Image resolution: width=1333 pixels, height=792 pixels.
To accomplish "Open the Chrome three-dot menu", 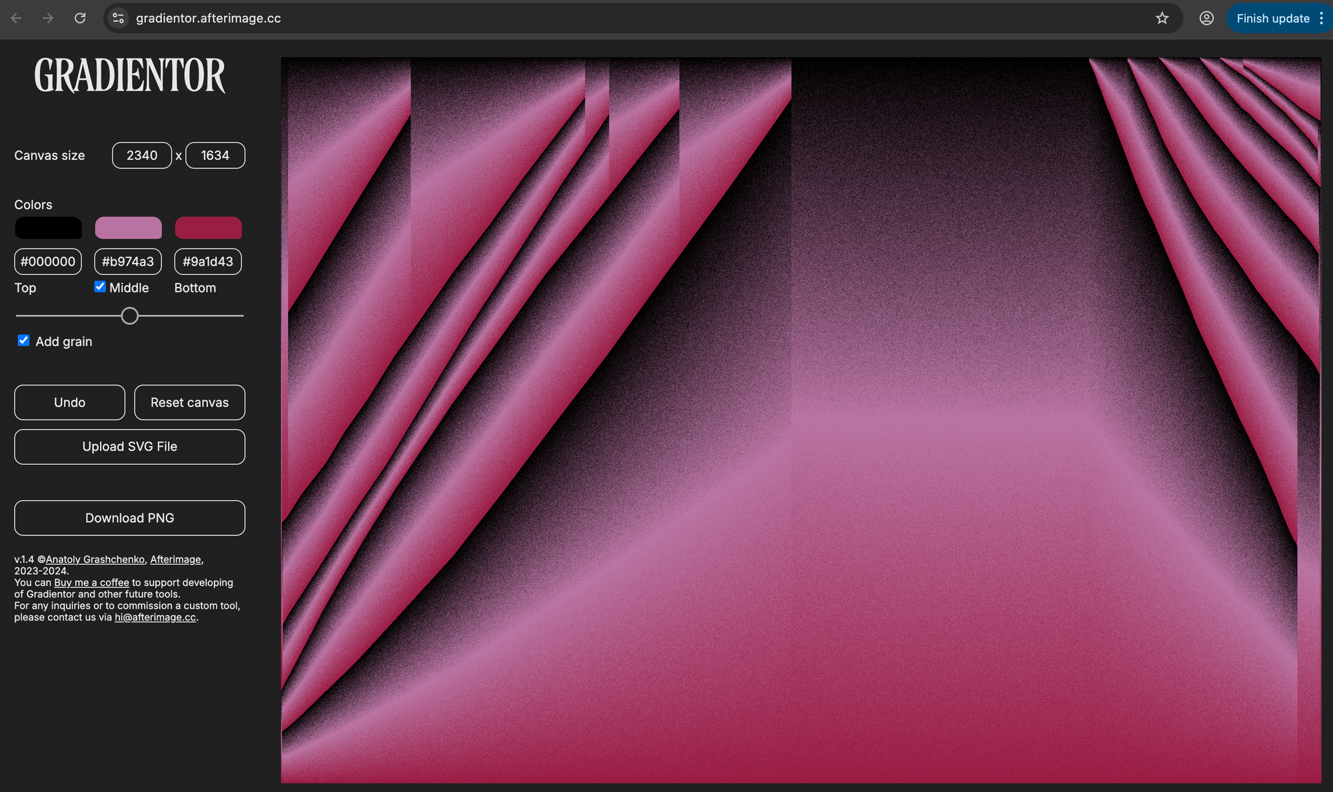I will coord(1321,18).
